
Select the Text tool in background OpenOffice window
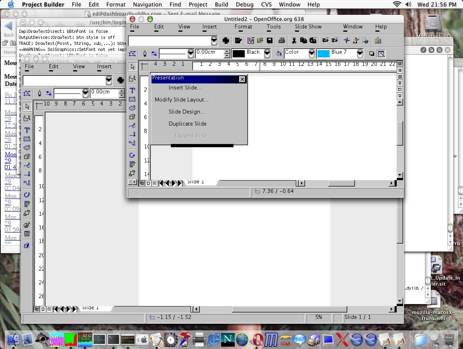tap(27, 130)
